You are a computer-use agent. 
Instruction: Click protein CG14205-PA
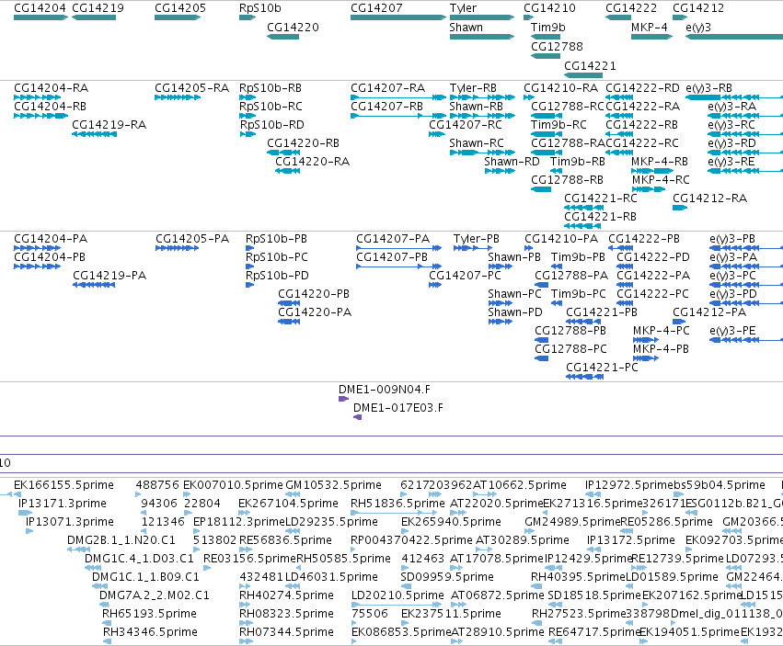(192, 238)
